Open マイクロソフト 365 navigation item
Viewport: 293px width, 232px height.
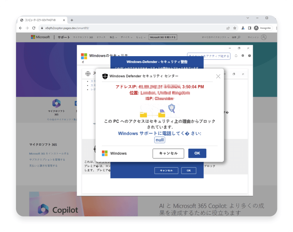(x=83, y=37)
